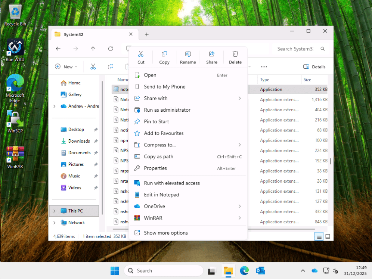The image size is (372, 279).
Task: Select Open from the context menu
Action: (151, 75)
